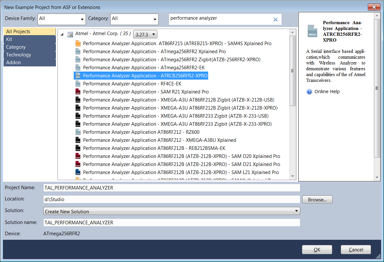Screen dimensions: 384x262
Task: Select the All Projects tab
Action: click(30, 32)
